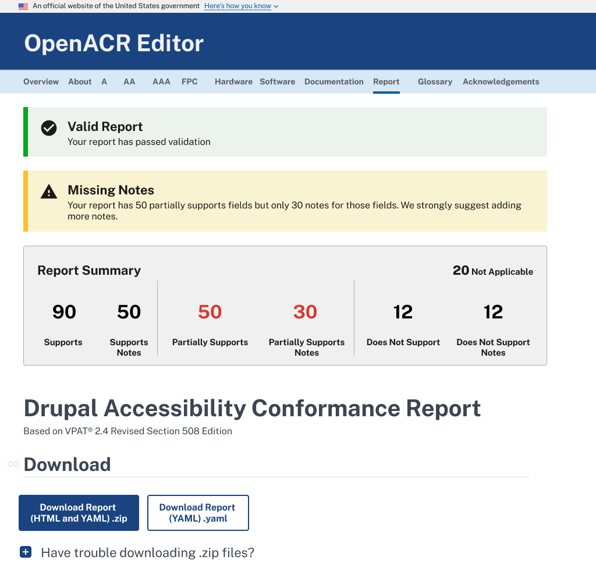596x567 pixels.
Task: Click the '90' Supports count
Action: click(x=64, y=312)
